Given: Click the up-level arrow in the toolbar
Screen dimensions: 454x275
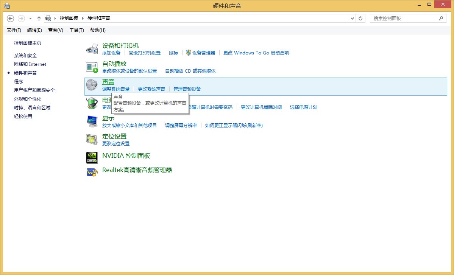Looking at the screenshot, I should point(39,18).
